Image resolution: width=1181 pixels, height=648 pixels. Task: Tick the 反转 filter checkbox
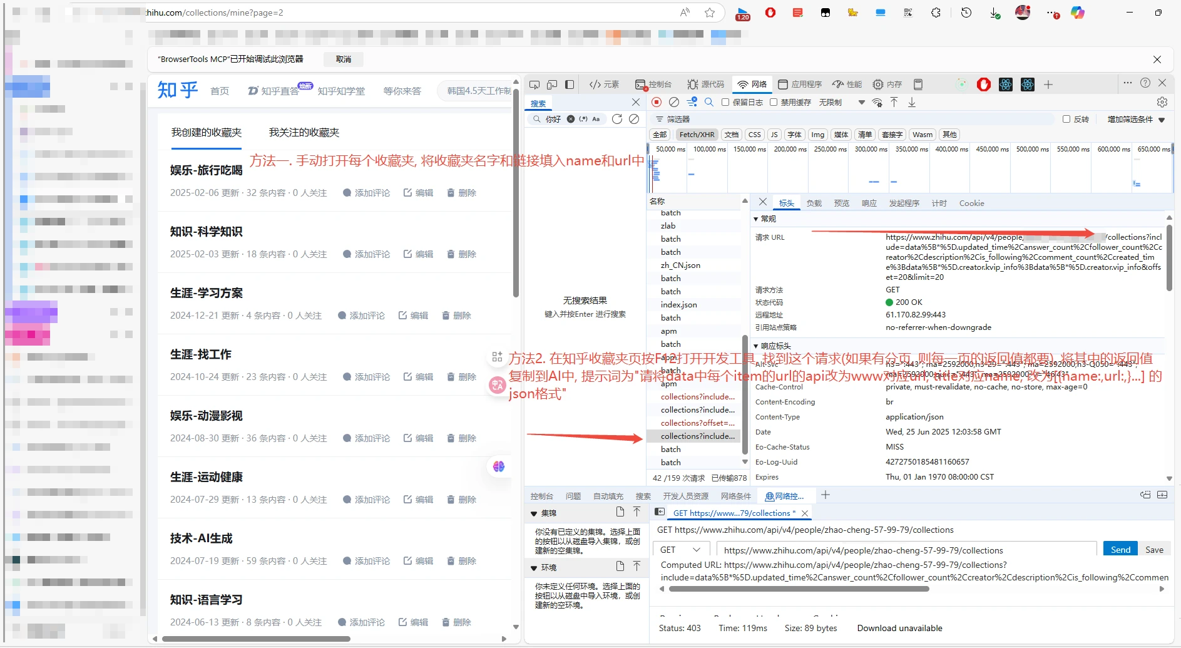[1066, 119]
